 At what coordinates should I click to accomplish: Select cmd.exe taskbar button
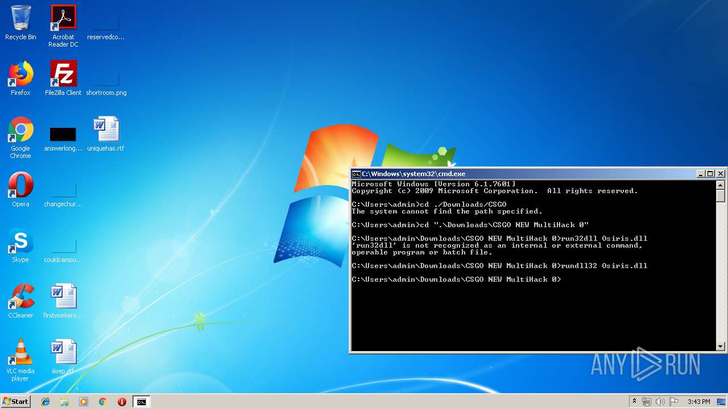[x=141, y=402]
